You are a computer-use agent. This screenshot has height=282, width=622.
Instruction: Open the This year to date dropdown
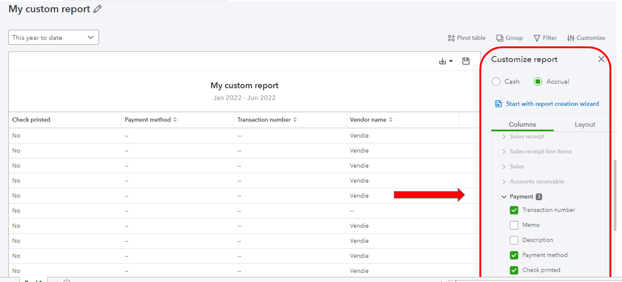pos(53,37)
